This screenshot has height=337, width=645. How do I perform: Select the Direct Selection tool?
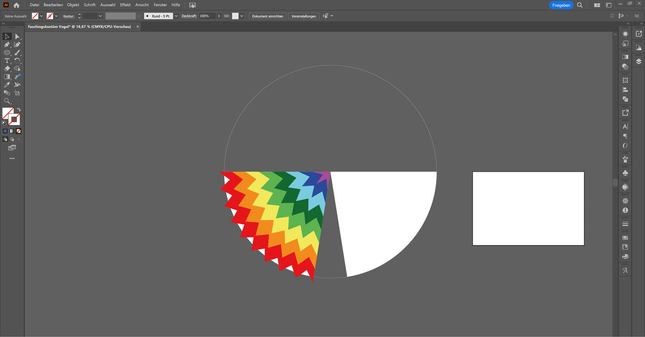pos(17,37)
